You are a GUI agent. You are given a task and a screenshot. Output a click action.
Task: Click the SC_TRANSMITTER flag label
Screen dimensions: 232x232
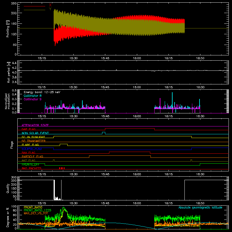(x=34, y=141)
